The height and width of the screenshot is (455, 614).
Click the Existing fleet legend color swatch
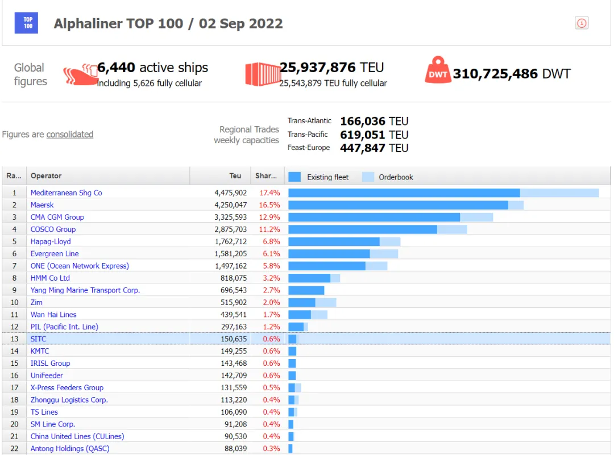294,177
